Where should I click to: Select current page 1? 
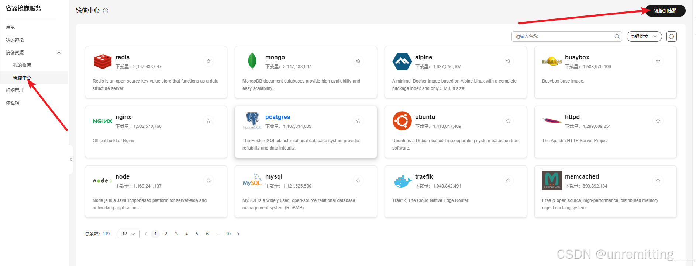[156, 234]
